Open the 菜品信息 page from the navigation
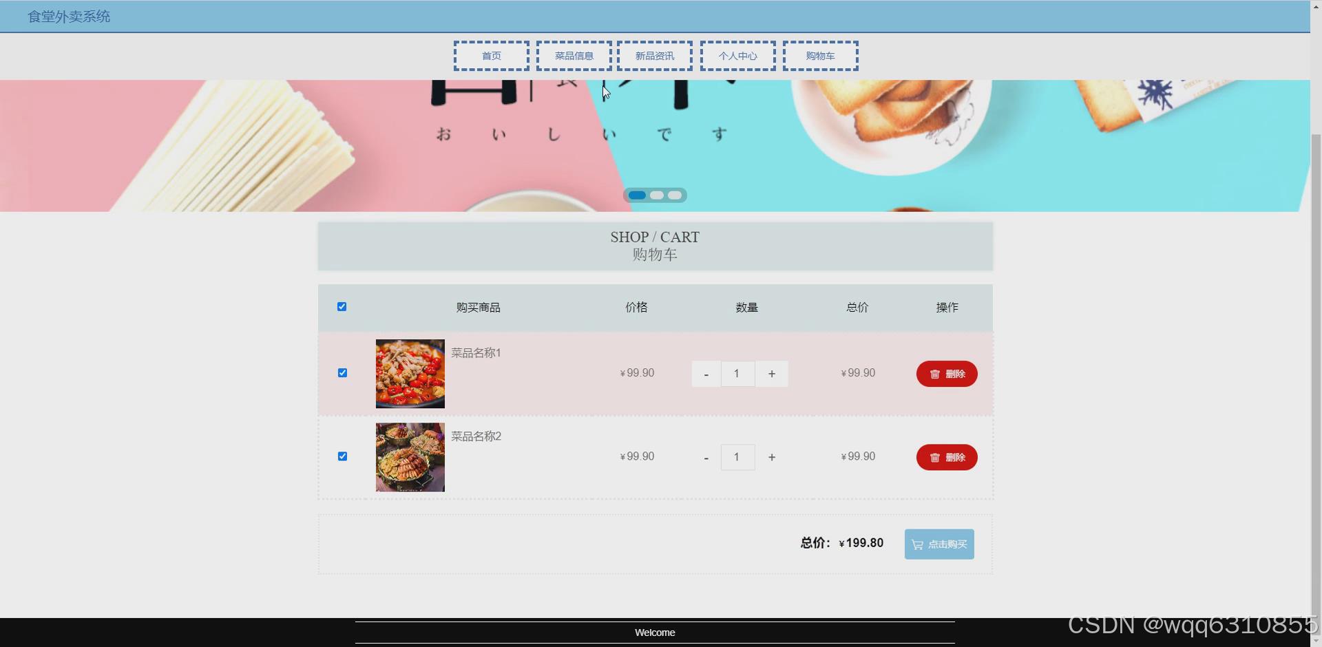Viewport: 1322px width, 647px height. point(573,56)
